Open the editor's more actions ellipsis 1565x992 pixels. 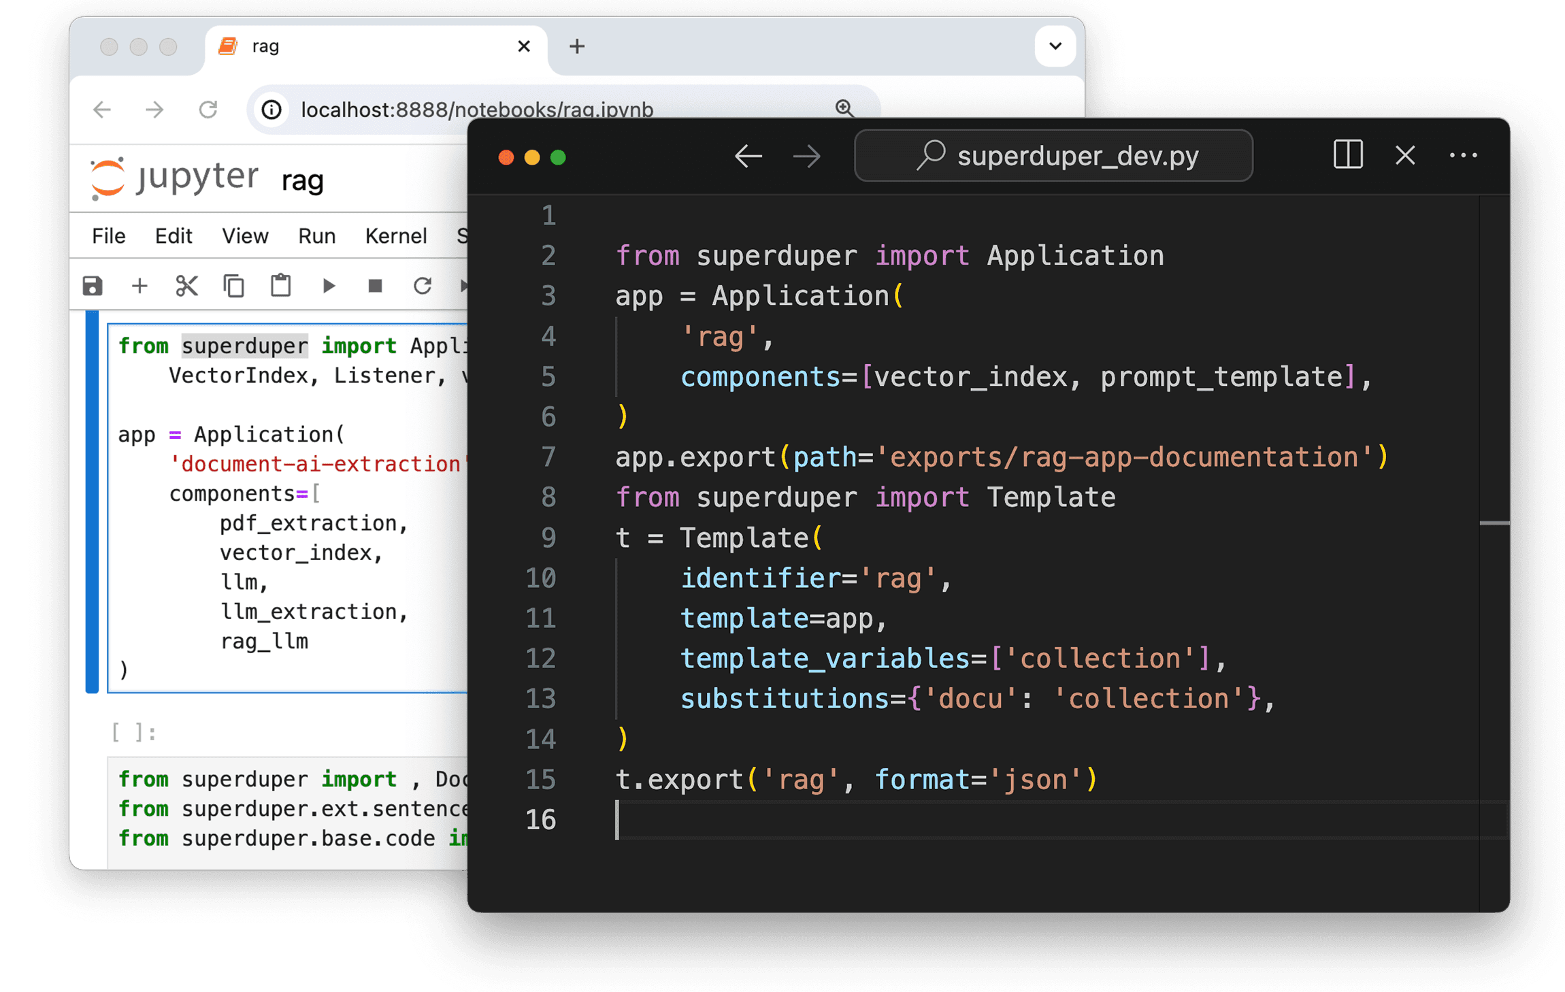(1463, 155)
